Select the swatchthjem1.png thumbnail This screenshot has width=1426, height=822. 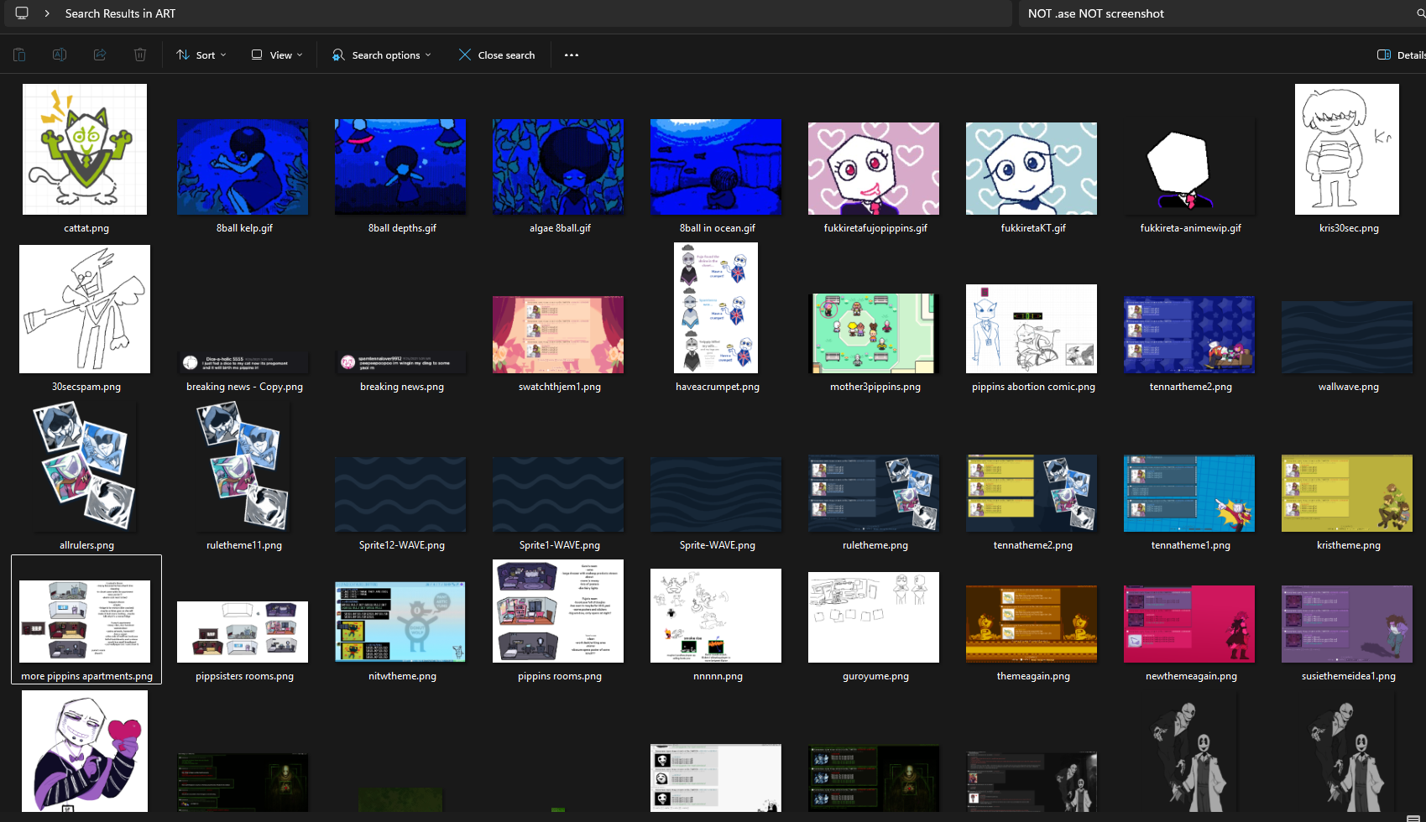pyautogui.click(x=558, y=335)
